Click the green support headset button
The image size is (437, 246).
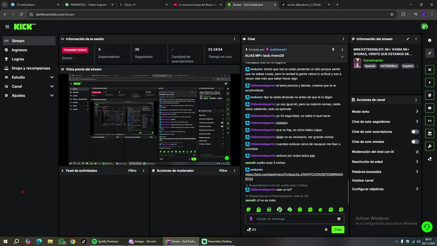(x=426, y=227)
